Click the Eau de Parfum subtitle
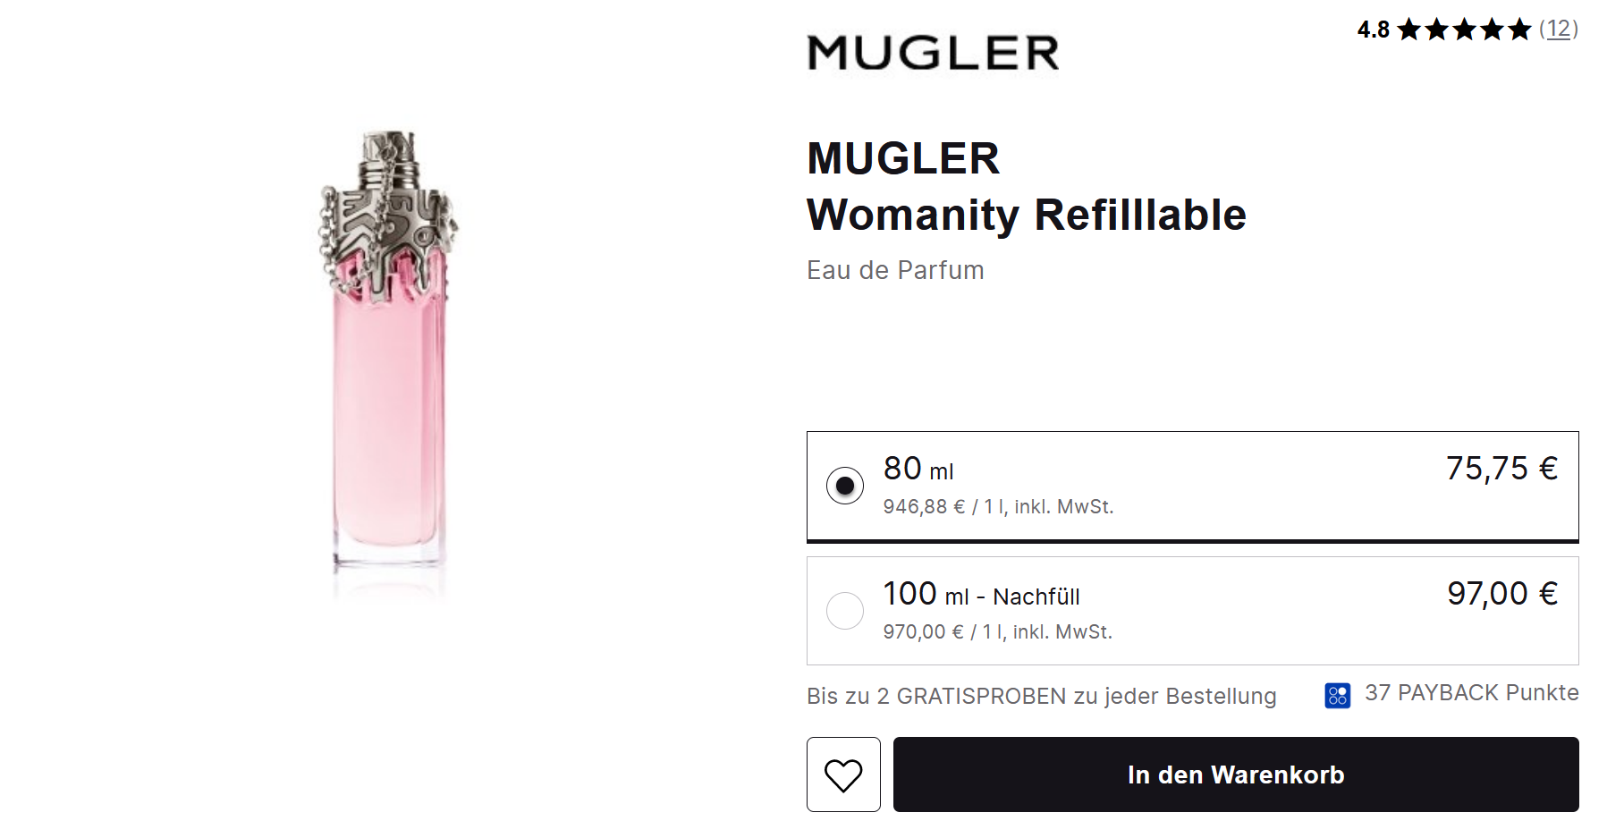 click(x=895, y=270)
